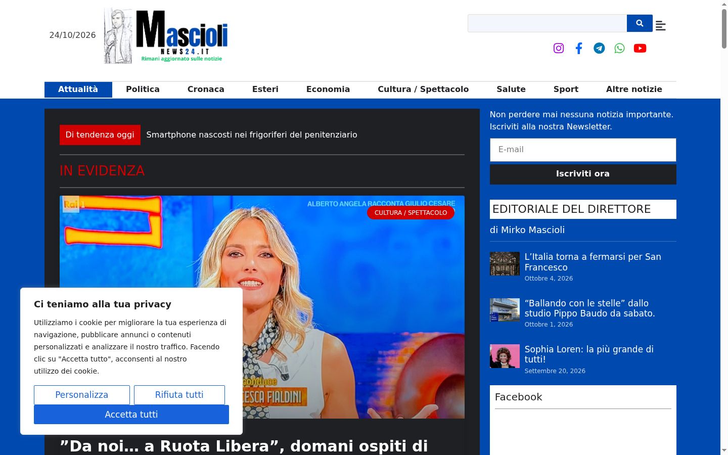The width and height of the screenshot is (728, 455).
Task: Open the Attualità section
Action: point(78,89)
